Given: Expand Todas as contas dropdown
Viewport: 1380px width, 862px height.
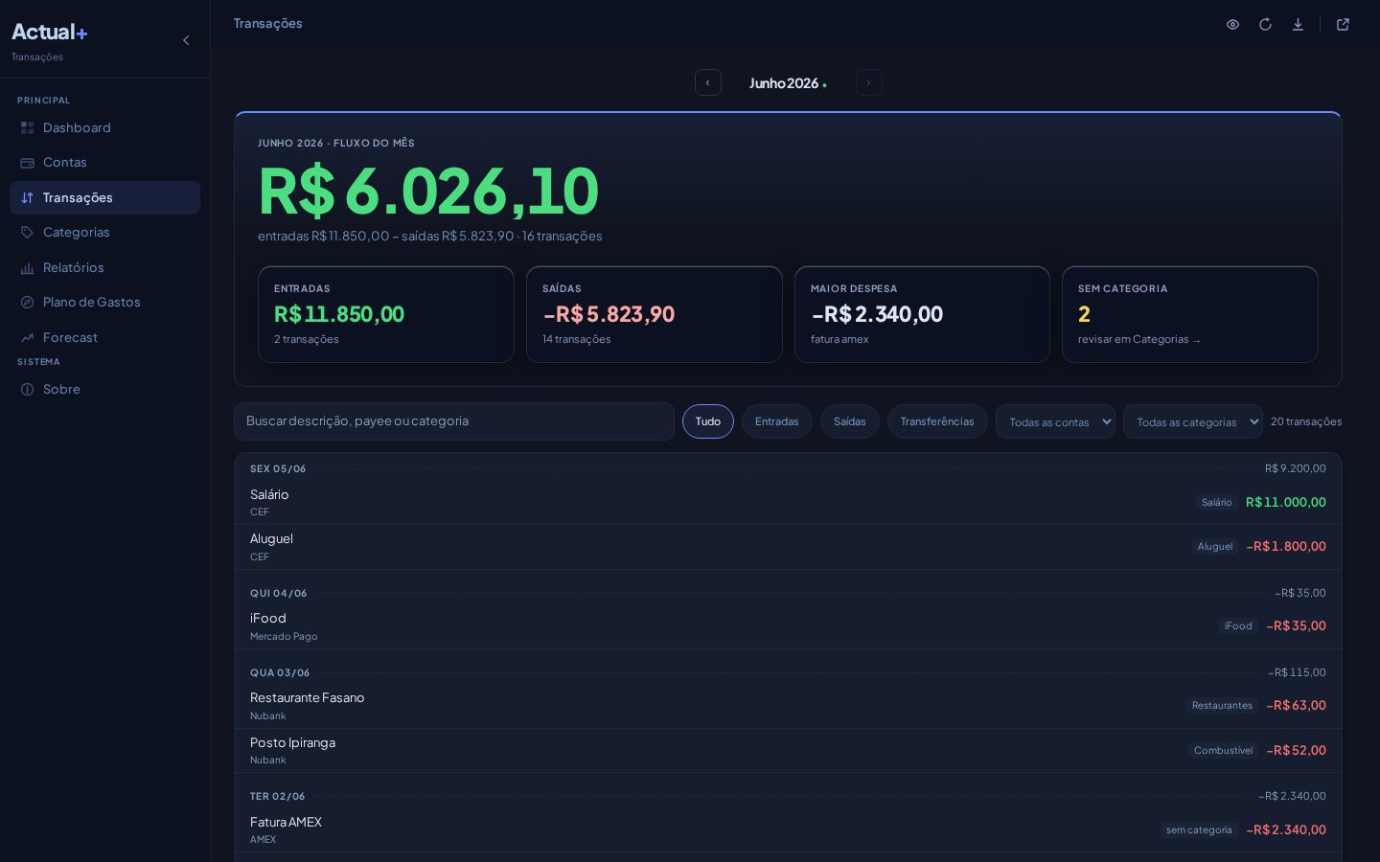Looking at the screenshot, I should [1055, 421].
